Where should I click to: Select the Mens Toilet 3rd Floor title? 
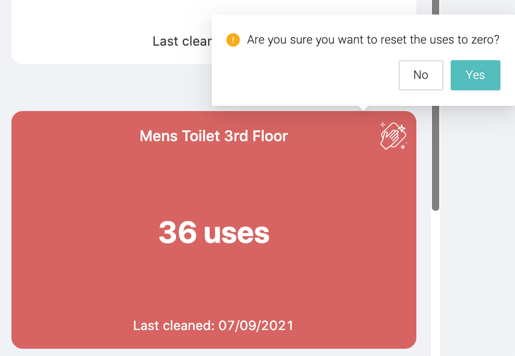(214, 136)
